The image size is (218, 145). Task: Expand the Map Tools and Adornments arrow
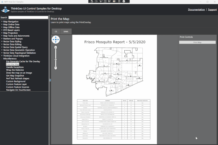pos(2,36)
